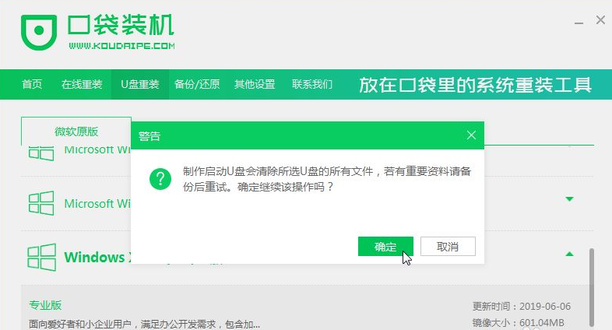Close the 警告 dialog with the X
Viewport: 612px width, 330px height.
471,135
